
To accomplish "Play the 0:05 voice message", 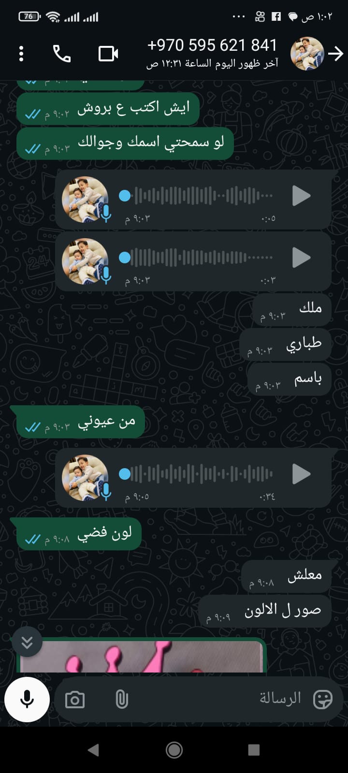I will pyautogui.click(x=301, y=196).
